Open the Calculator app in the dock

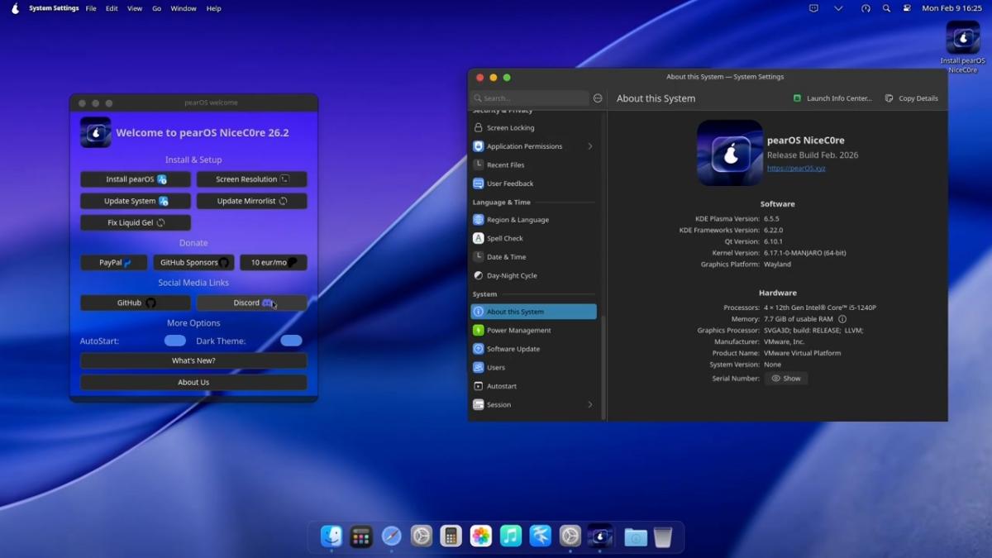click(x=451, y=537)
